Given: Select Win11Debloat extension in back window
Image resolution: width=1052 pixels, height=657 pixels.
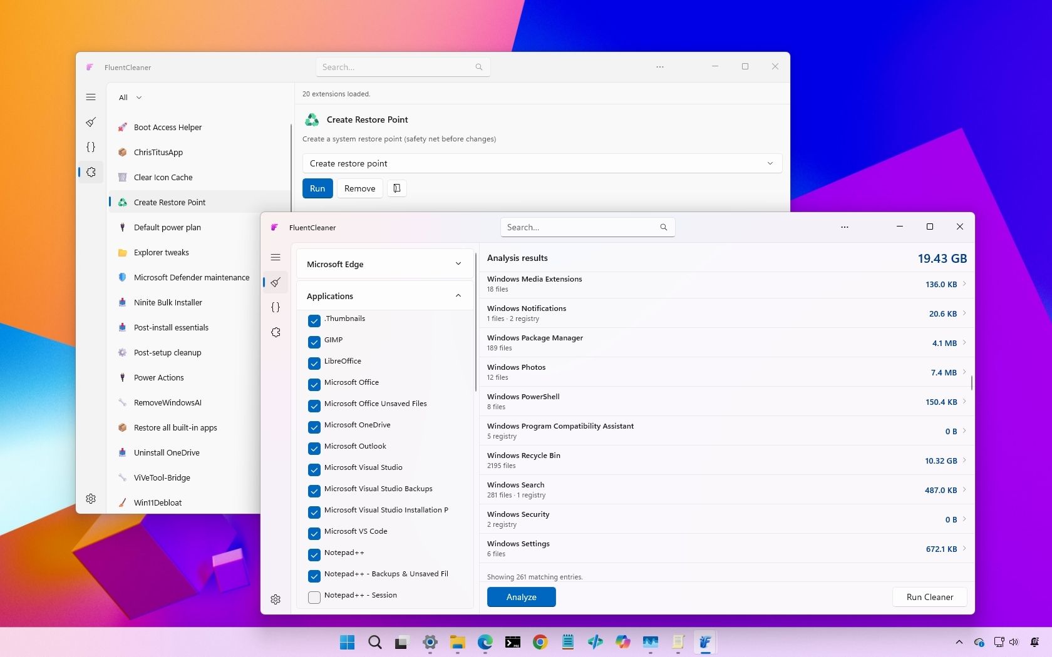Looking at the screenshot, I should click(185, 502).
